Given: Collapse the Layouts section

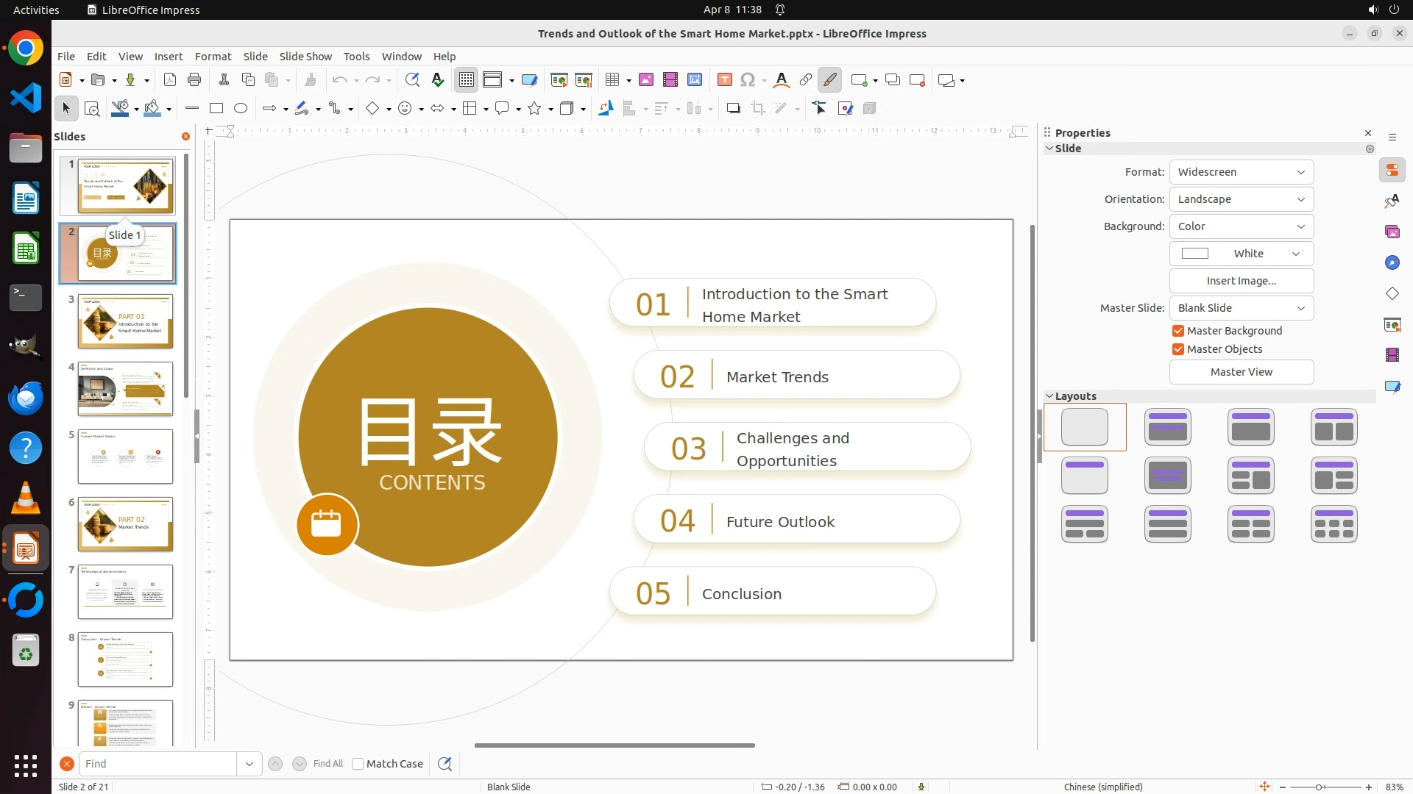Looking at the screenshot, I should (x=1049, y=396).
